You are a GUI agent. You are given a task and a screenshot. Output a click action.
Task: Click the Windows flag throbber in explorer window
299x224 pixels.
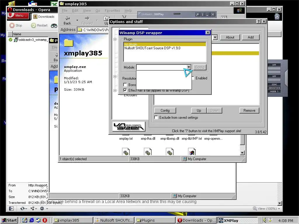coord(239,10)
